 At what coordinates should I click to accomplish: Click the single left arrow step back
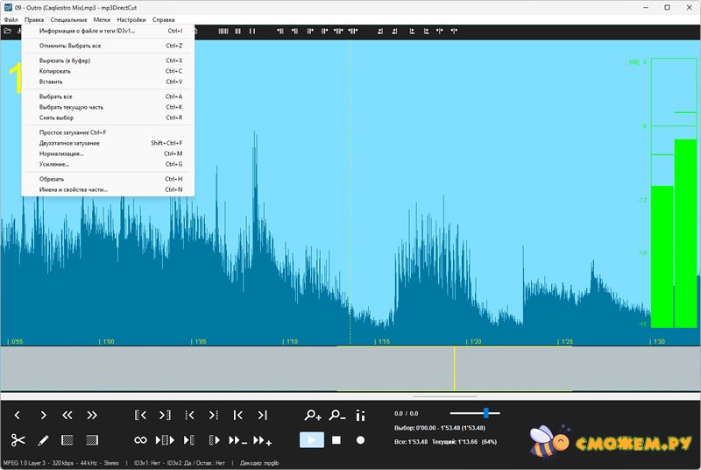click(18, 415)
